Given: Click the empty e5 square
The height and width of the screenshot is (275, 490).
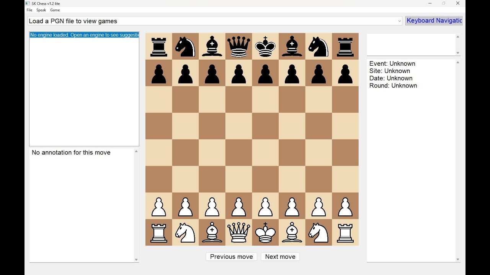Looking at the screenshot, I should point(265,126).
